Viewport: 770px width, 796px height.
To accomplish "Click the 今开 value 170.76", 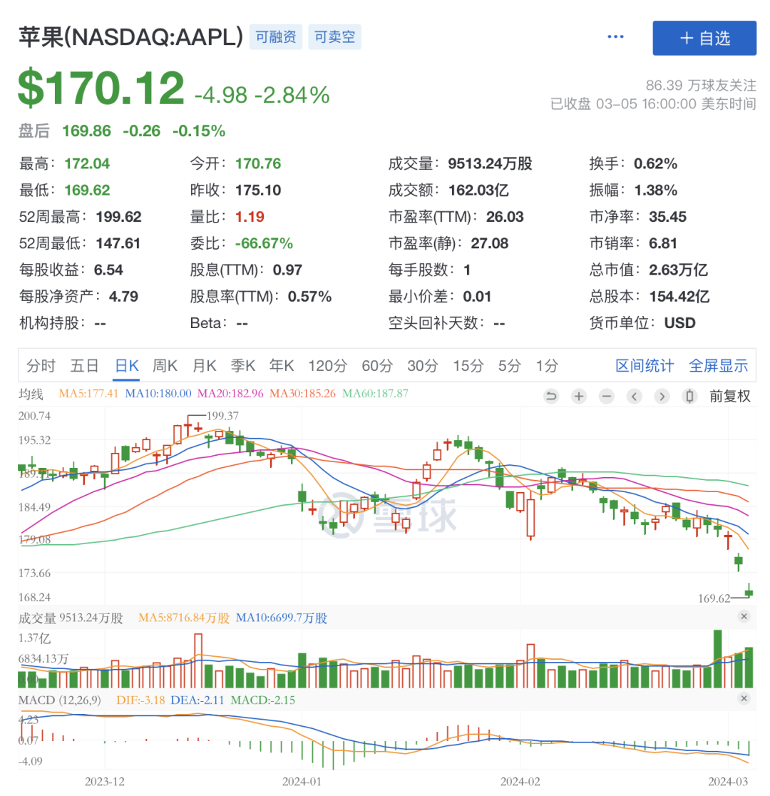I will tap(258, 164).
